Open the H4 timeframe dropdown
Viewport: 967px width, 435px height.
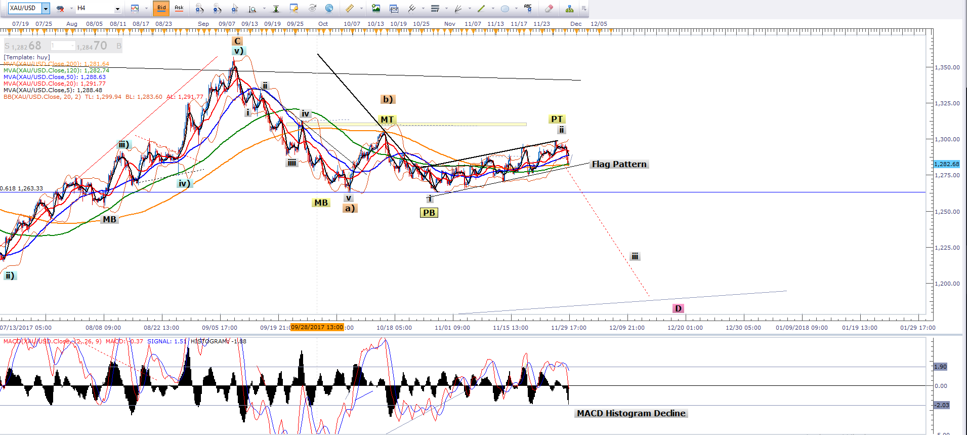point(117,8)
